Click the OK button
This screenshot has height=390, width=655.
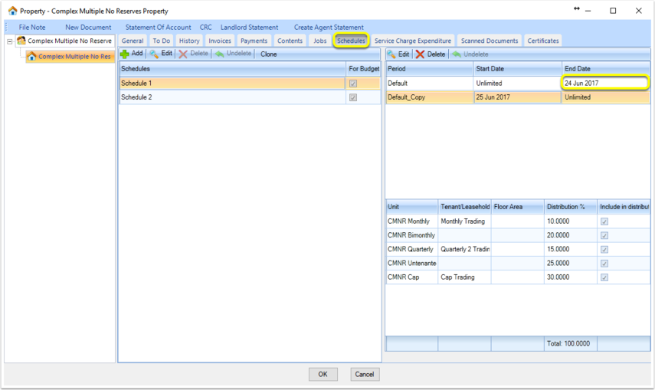(323, 374)
